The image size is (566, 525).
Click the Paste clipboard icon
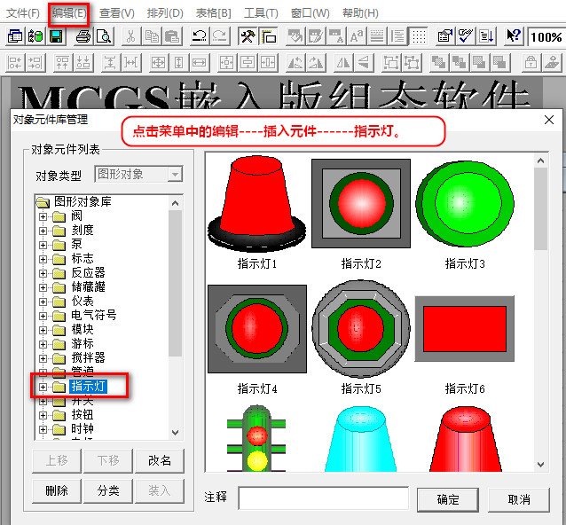[x=172, y=36]
